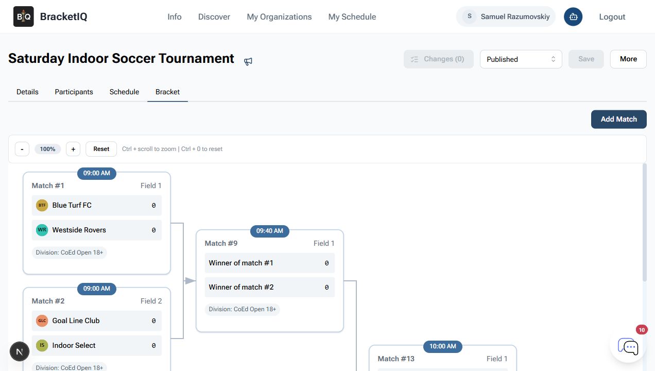Click the Blue Turf FC score value

tap(153, 205)
